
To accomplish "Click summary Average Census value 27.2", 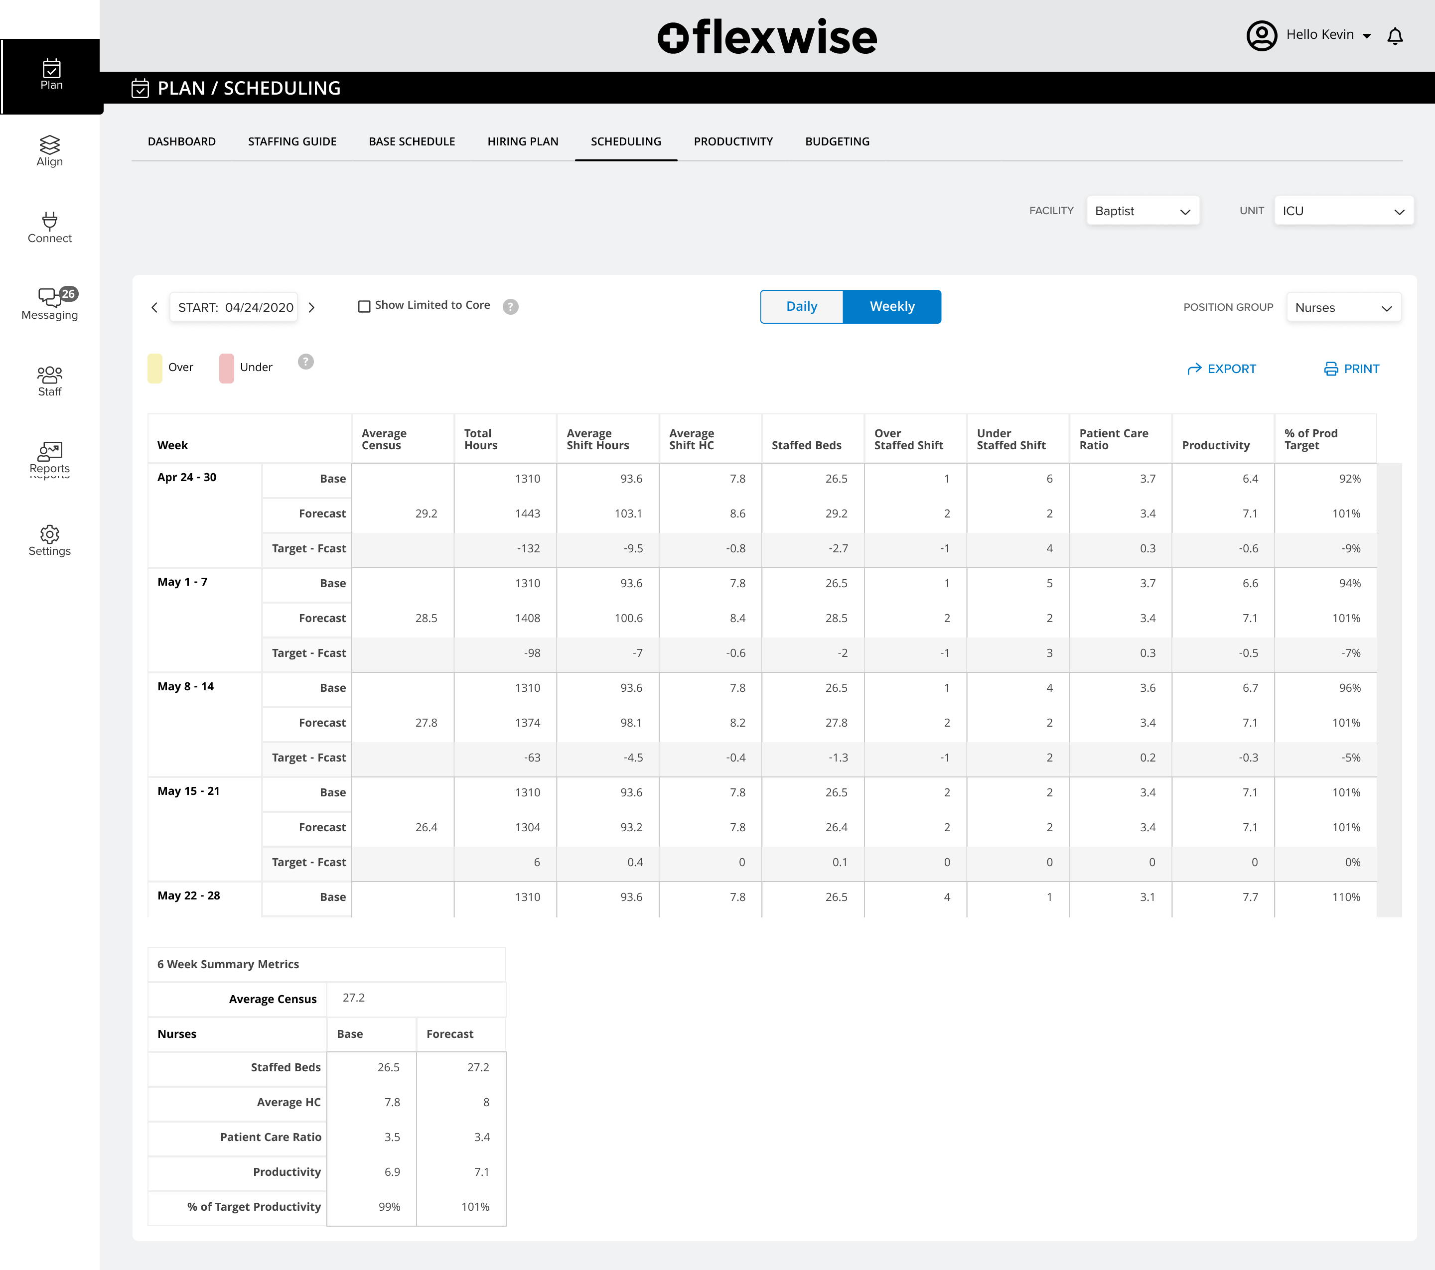I will click(x=353, y=998).
